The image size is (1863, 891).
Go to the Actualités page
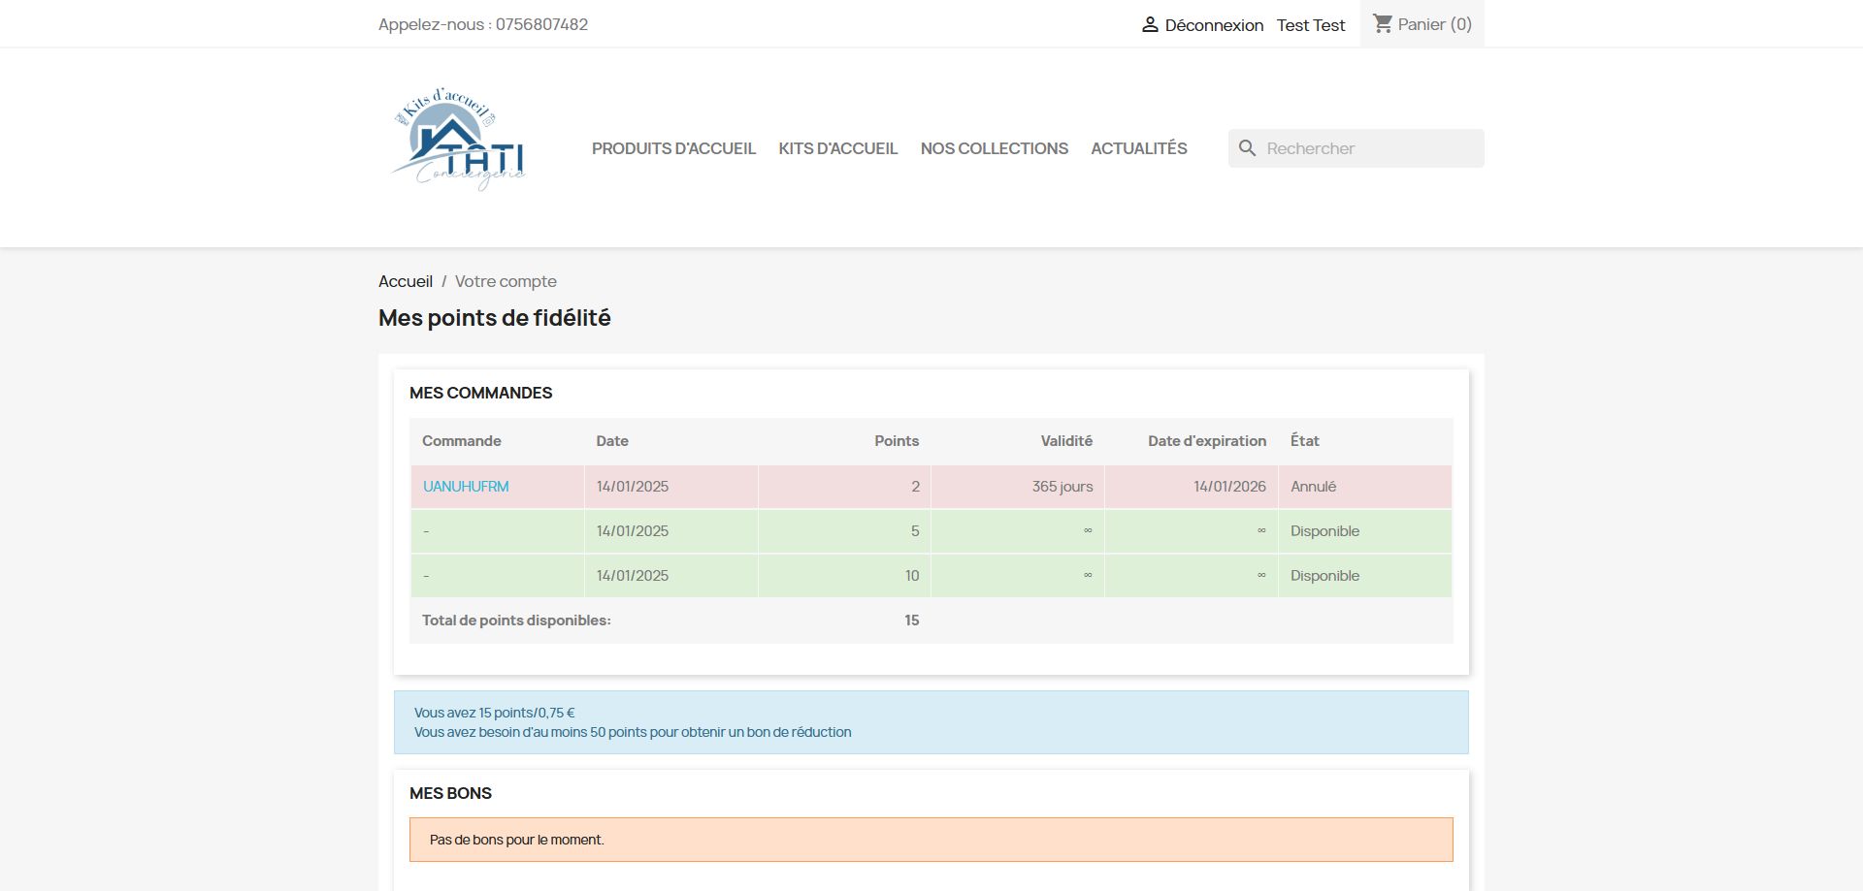click(x=1138, y=148)
